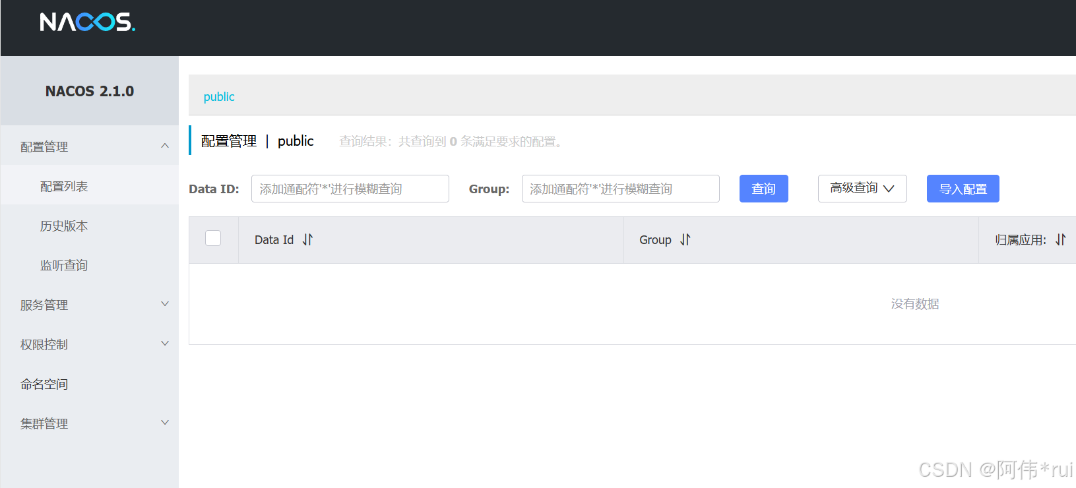
Task: Click the 导入配置 import button
Action: pyautogui.click(x=963, y=189)
